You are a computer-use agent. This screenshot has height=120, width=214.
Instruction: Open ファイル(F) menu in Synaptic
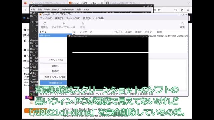46,18
